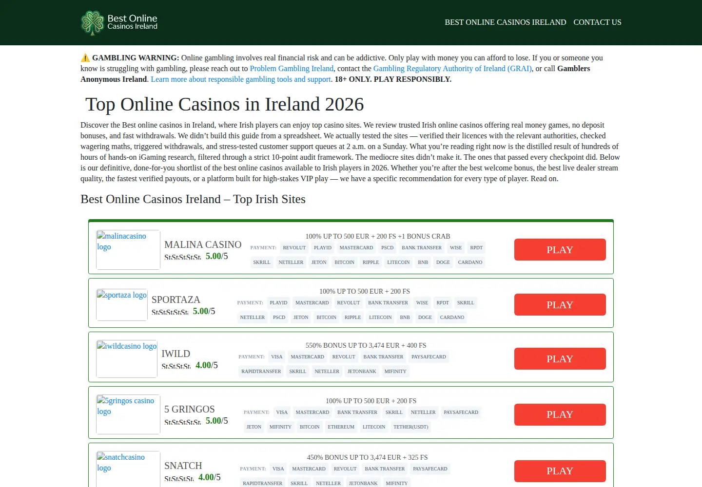The height and width of the screenshot is (487, 702).
Task: Click the '5 GRINGOS' casino name
Action: (x=190, y=409)
